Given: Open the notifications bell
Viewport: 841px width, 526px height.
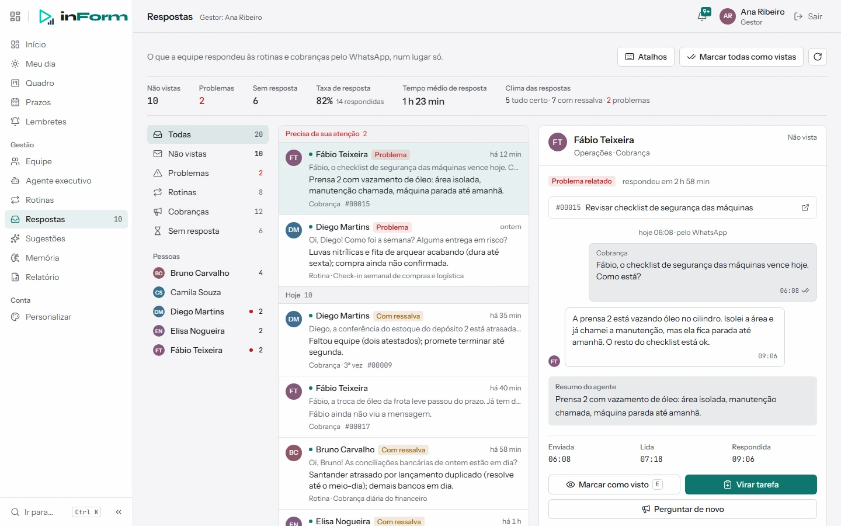Looking at the screenshot, I should [703, 16].
